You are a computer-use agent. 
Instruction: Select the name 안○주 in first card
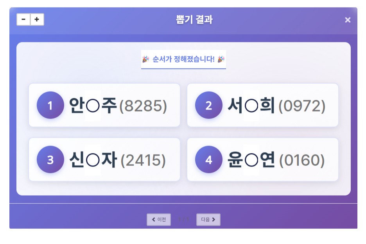pyautogui.click(x=93, y=105)
